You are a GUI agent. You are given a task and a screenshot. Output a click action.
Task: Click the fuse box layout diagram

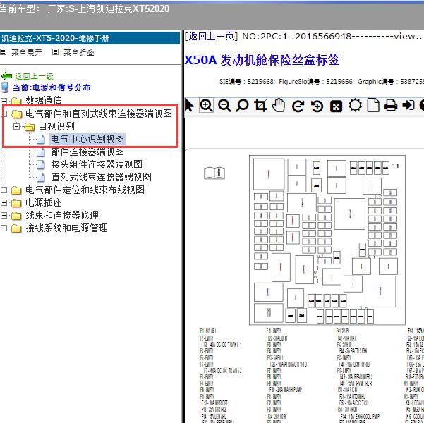click(327, 240)
